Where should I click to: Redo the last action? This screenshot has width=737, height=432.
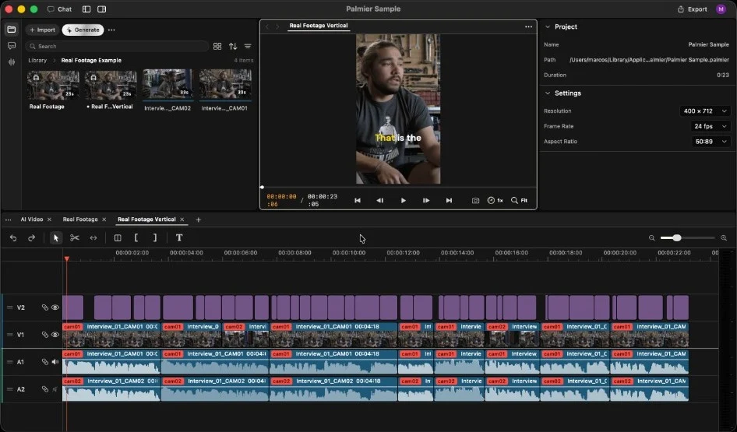click(x=31, y=238)
